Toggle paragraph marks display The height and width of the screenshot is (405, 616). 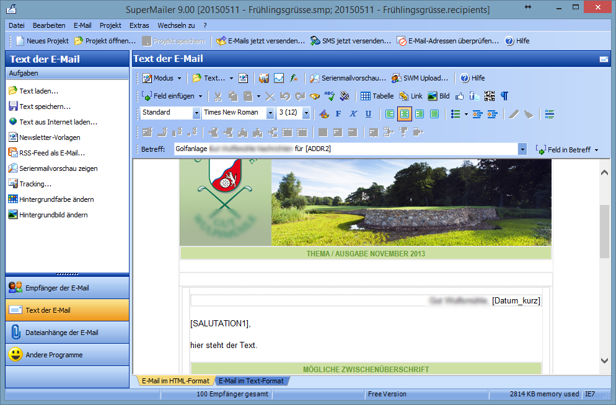(x=504, y=96)
